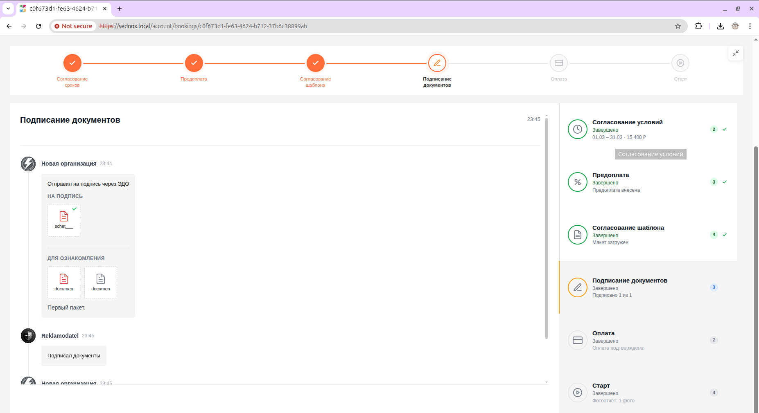Image resolution: width=759 pixels, height=413 pixels.
Task: Click the Подписал документы message
Action: click(x=74, y=356)
